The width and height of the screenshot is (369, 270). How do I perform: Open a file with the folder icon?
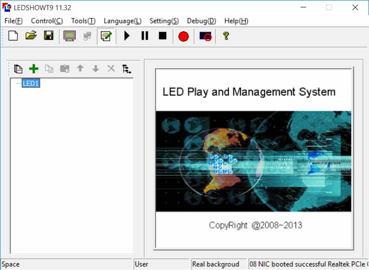click(31, 36)
